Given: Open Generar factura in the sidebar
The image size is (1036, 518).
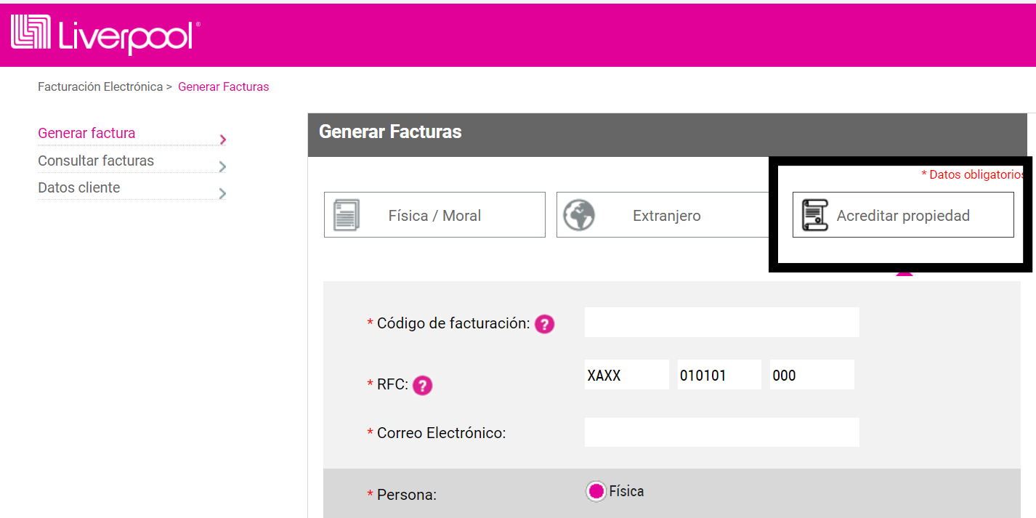Looking at the screenshot, I should click(86, 133).
